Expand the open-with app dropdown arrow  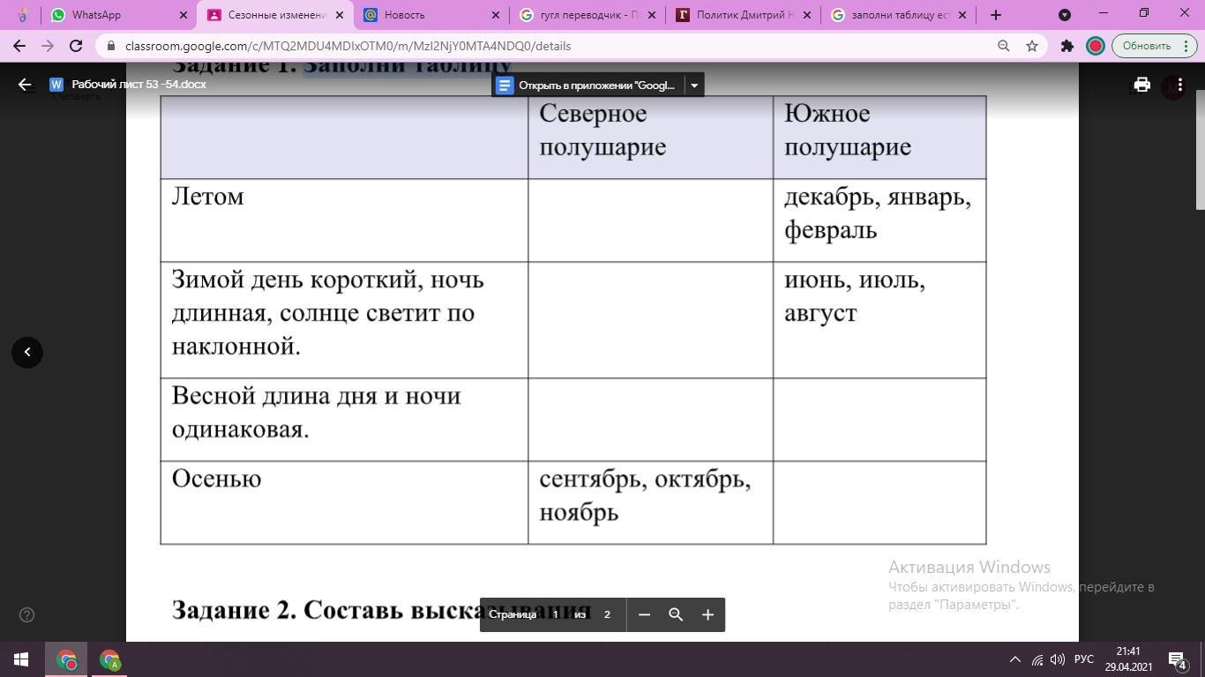694,86
